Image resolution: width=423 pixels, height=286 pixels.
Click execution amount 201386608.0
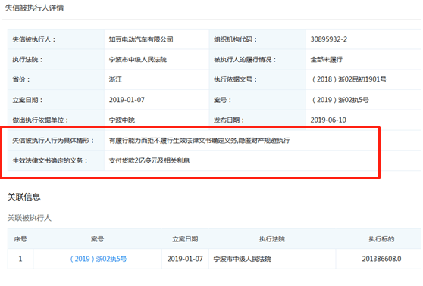381,259
